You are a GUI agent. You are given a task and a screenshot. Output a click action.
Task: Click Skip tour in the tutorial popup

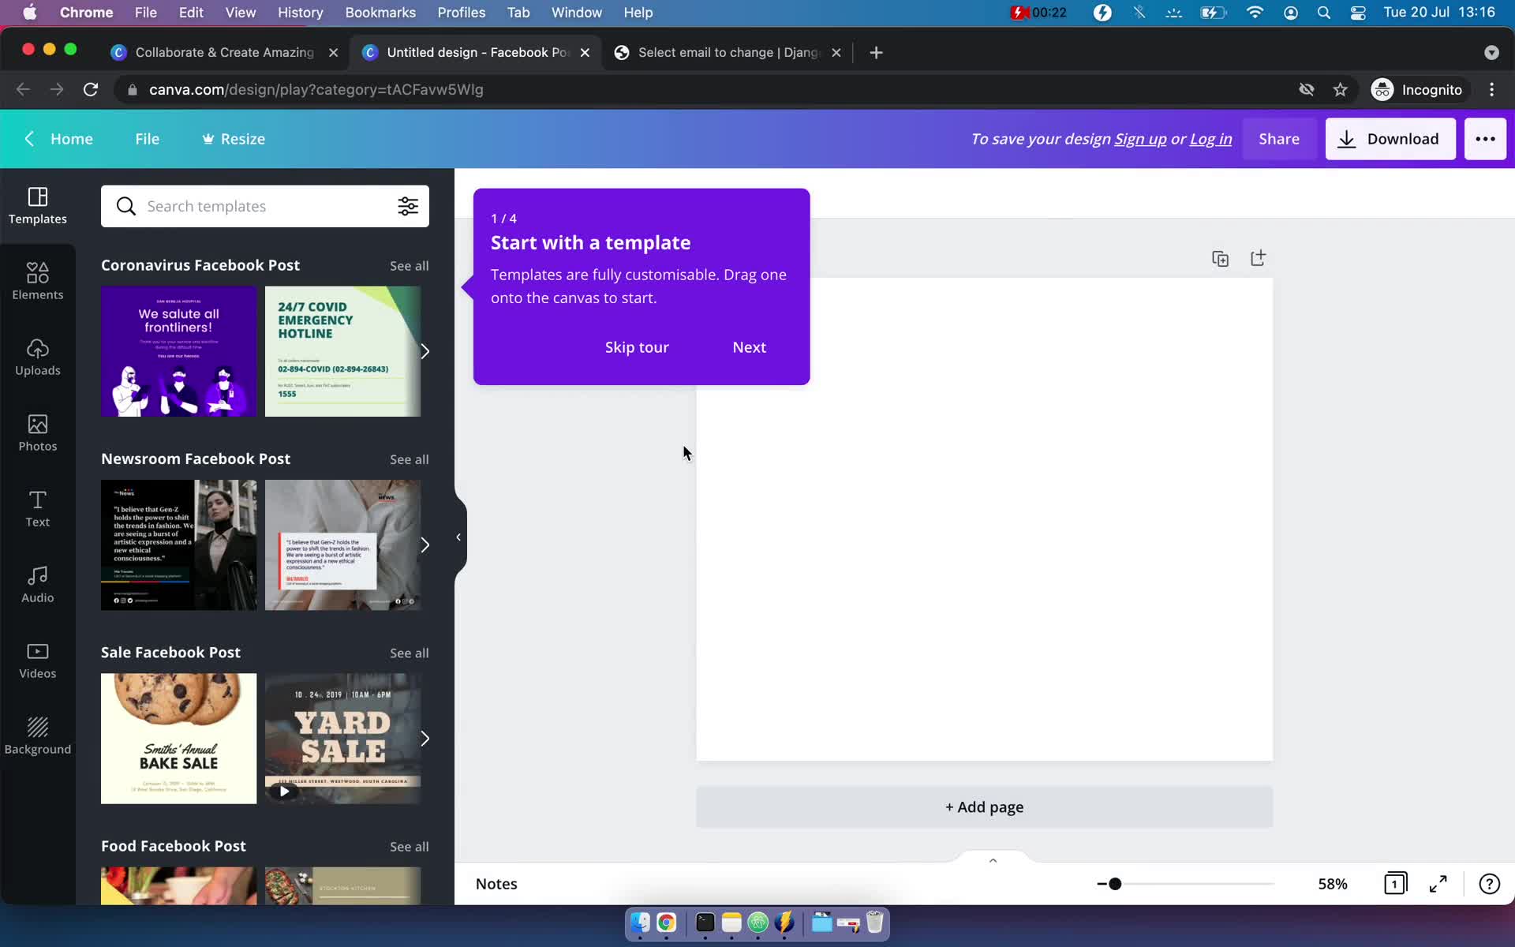(636, 347)
